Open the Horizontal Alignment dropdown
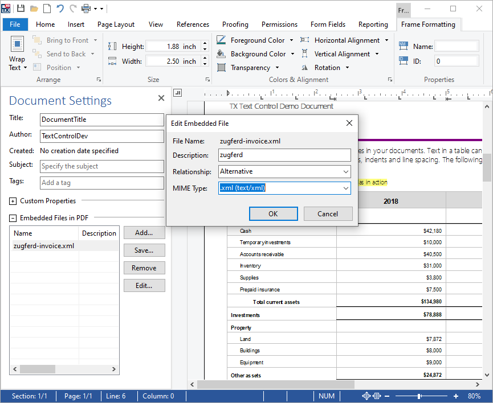 click(x=386, y=40)
